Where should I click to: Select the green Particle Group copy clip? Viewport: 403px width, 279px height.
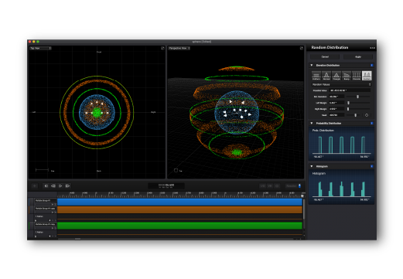(179, 226)
